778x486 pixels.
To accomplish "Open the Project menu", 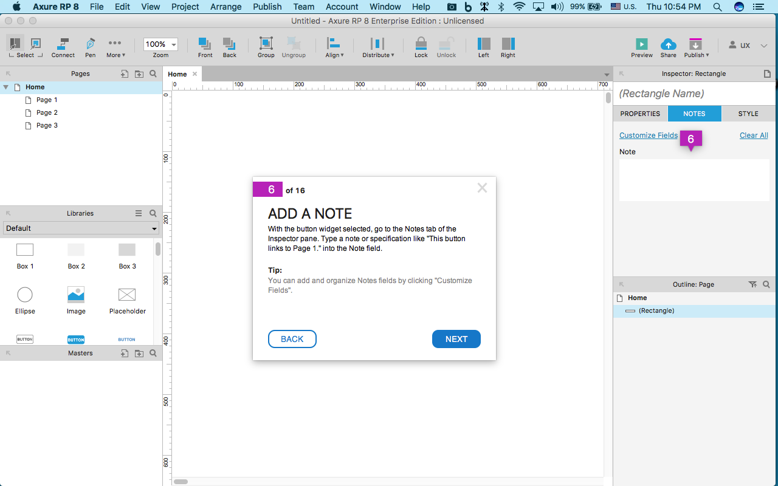I will (185, 7).
